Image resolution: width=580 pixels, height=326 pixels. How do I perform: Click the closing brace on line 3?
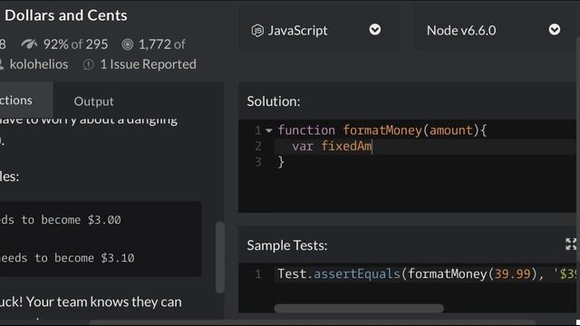click(281, 162)
